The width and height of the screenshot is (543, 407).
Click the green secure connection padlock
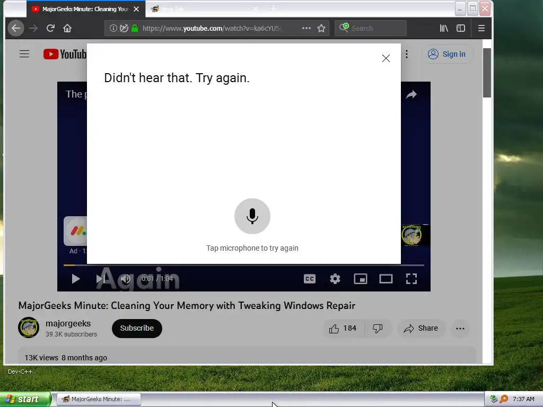135,29
